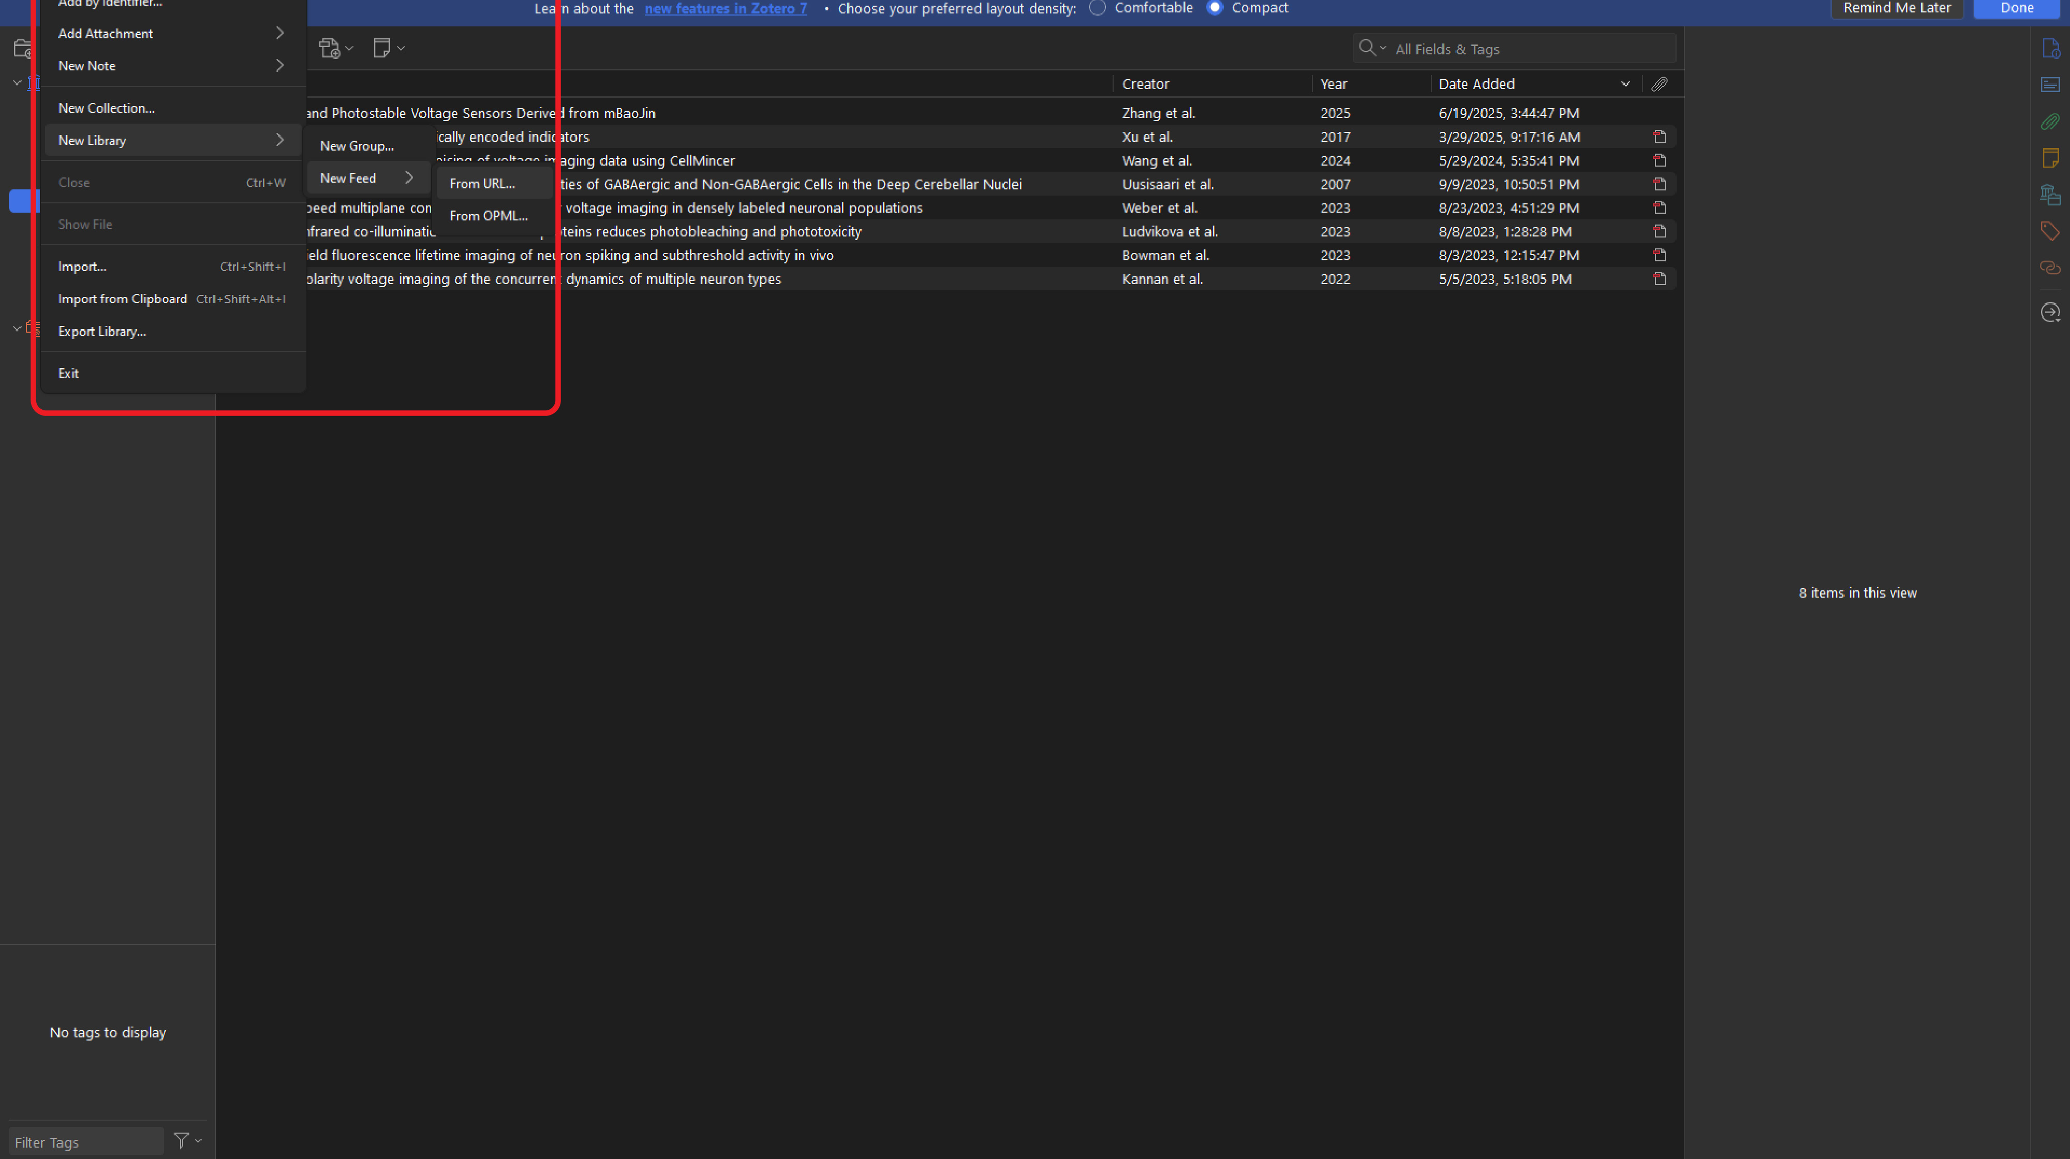Open the Related items link icon
The image size is (2070, 1159).
2050,268
